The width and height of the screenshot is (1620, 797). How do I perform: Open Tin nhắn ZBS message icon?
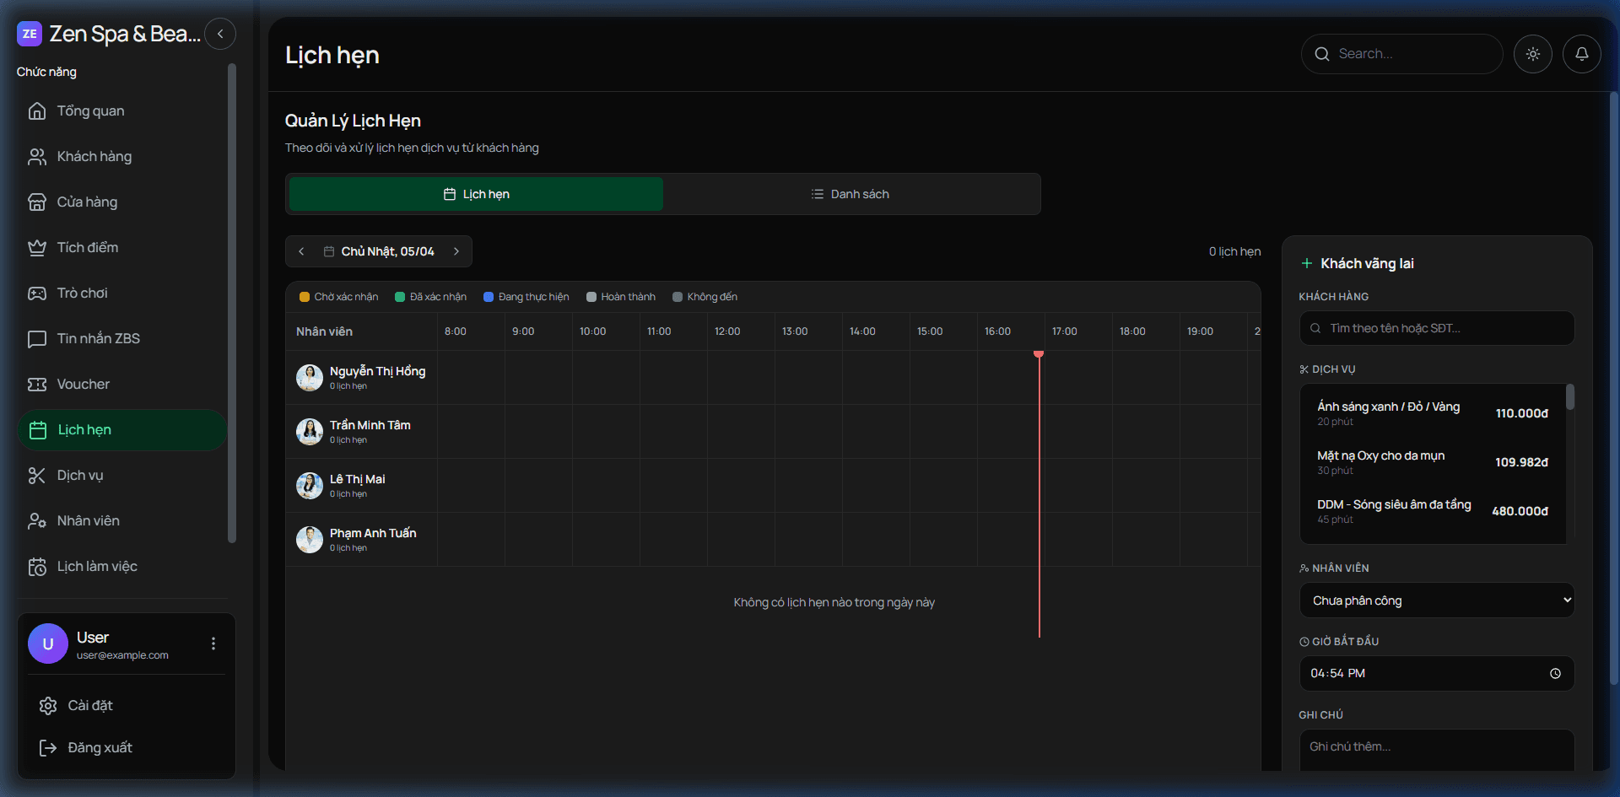point(37,339)
